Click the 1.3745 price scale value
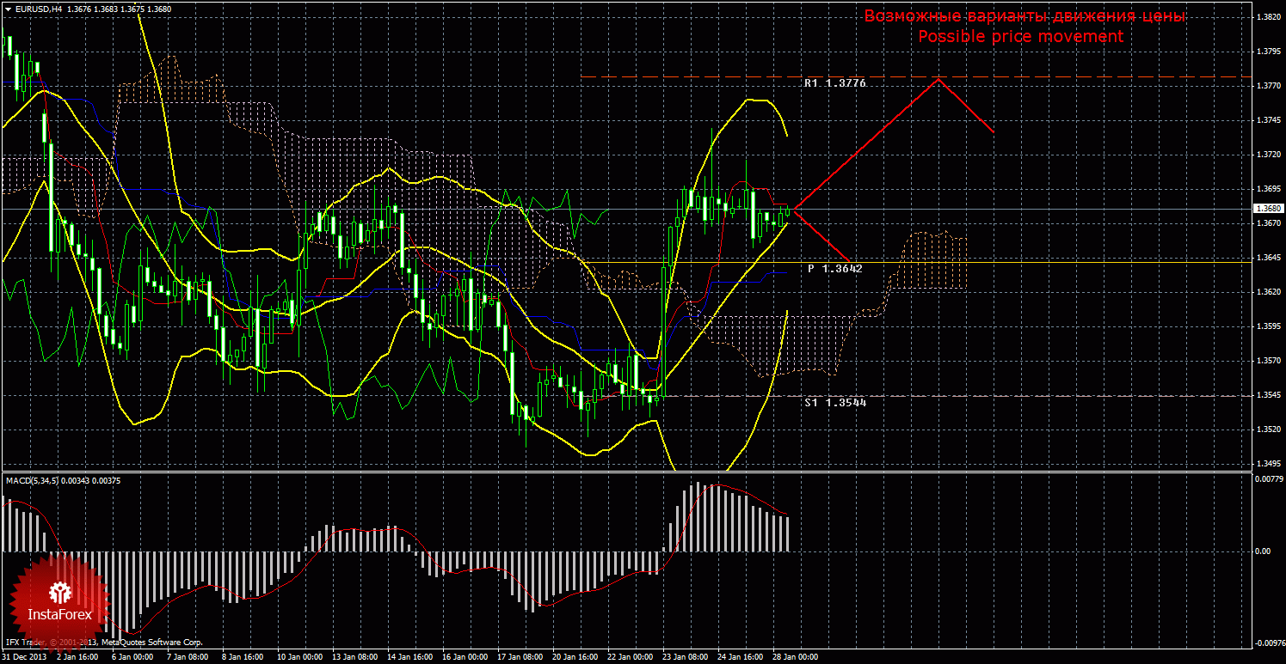 1269,120
